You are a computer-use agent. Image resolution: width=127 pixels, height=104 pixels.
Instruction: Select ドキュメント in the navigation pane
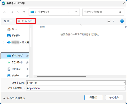point(15,69)
